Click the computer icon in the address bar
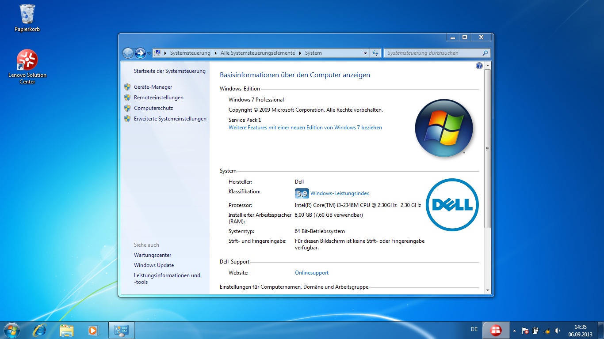604x339 pixels. pyautogui.click(x=157, y=53)
